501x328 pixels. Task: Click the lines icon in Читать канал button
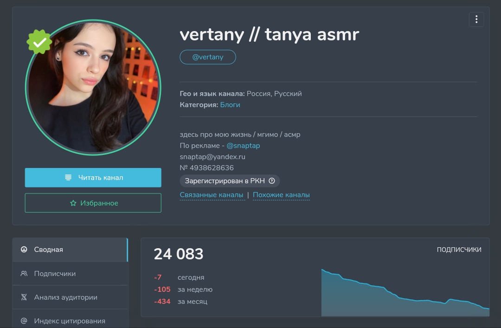68,177
